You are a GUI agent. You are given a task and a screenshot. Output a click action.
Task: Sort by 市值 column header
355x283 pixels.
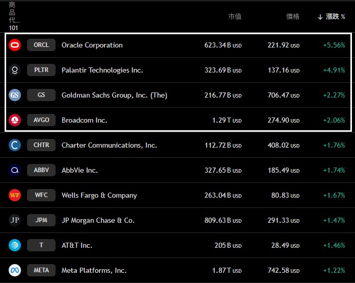pos(235,17)
